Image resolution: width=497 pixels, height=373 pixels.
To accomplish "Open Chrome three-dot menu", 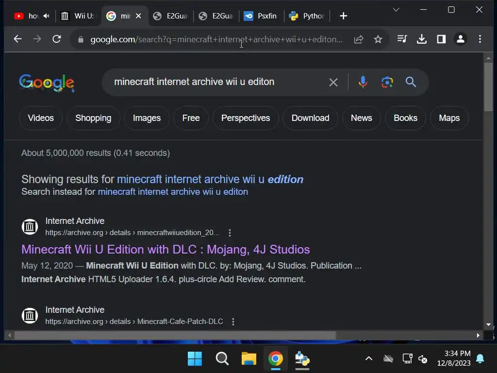I will click(x=480, y=39).
